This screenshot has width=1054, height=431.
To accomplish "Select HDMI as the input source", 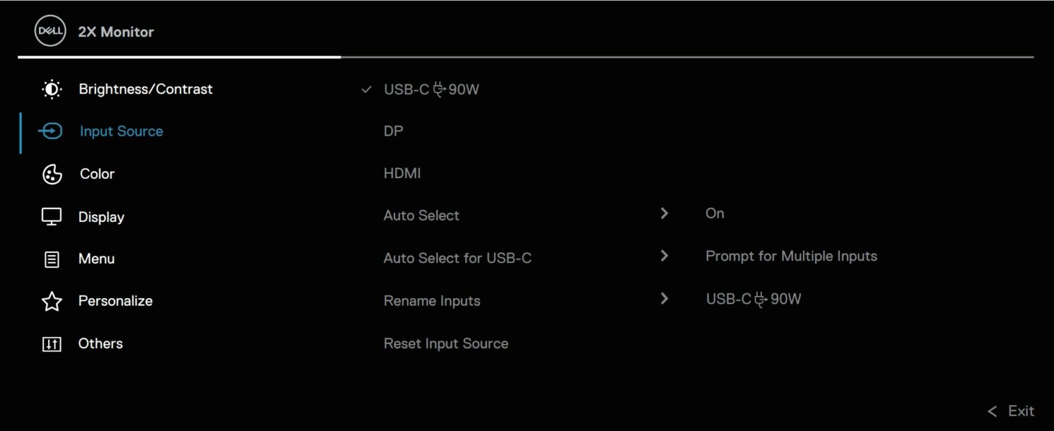I will coord(402,173).
